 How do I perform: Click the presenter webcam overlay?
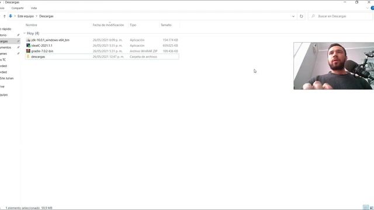(334, 66)
